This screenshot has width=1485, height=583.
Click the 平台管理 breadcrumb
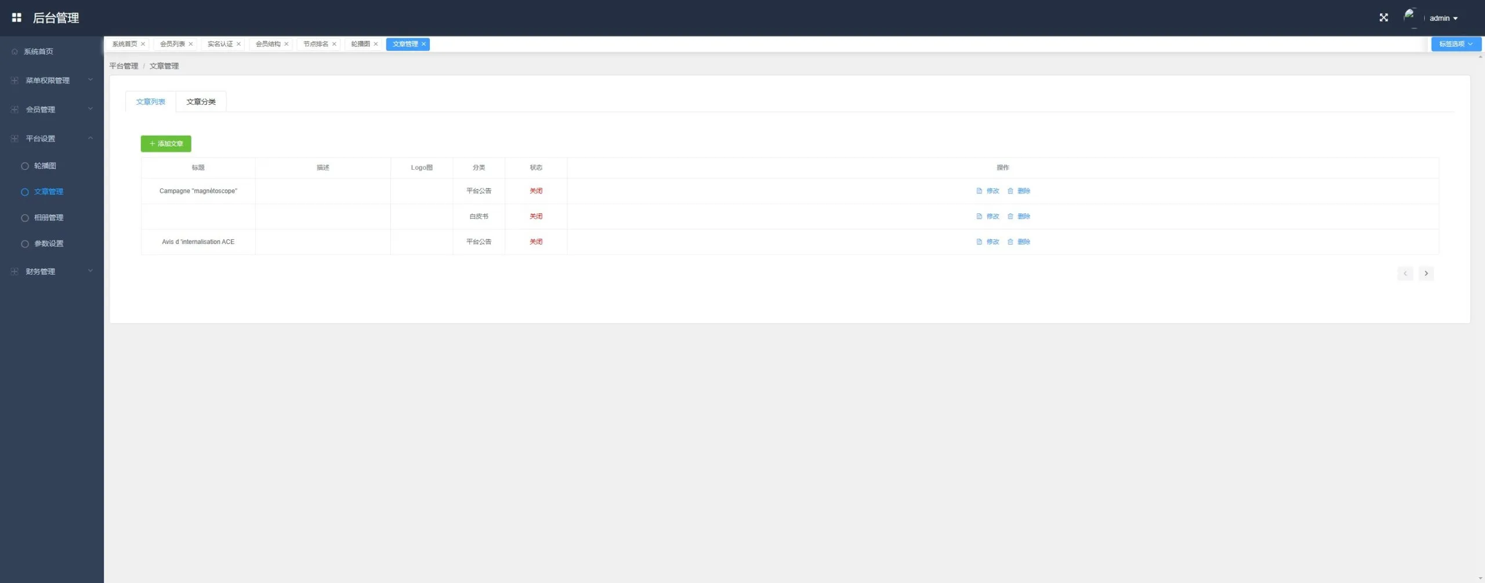[124, 66]
